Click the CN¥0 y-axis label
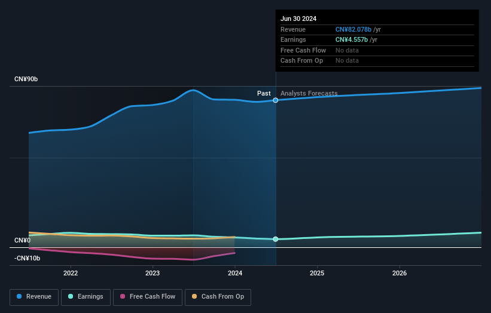The width and height of the screenshot is (491, 313). (x=23, y=240)
